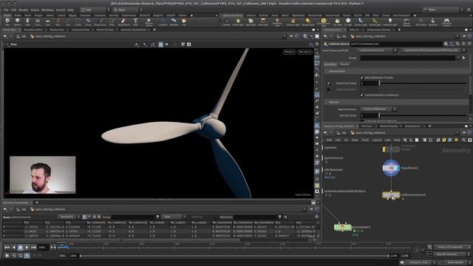Screen dimensions: 473x266
Task: Select the Font shelf tool
Action: click(135, 21)
